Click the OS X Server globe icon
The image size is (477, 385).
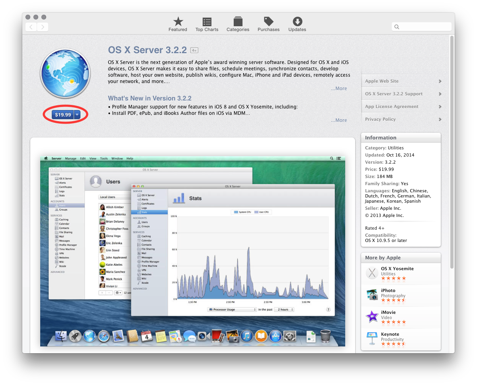tap(65, 73)
